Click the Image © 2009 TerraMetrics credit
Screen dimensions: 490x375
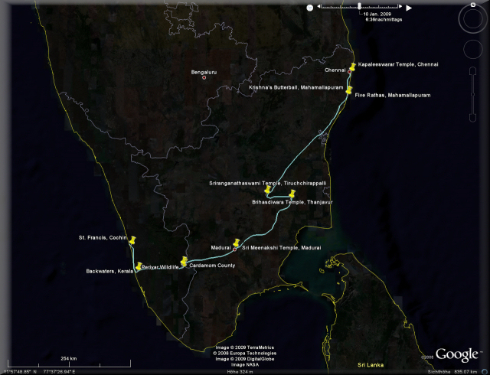(245, 347)
